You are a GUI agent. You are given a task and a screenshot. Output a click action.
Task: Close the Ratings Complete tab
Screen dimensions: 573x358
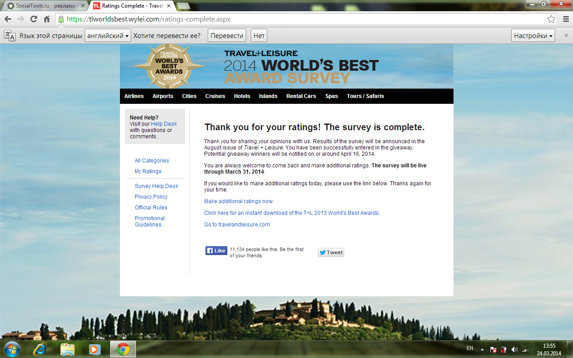pyautogui.click(x=170, y=6)
